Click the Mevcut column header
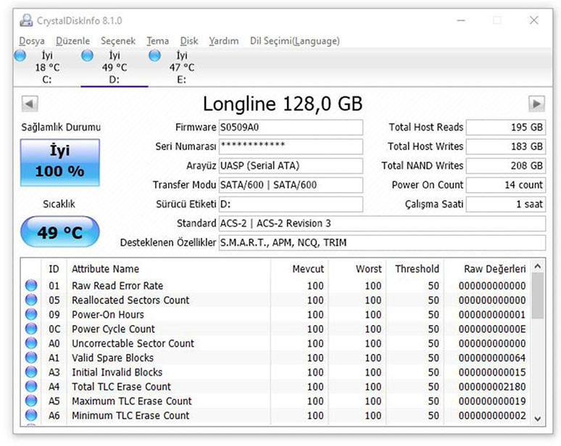Image resolution: width=561 pixels, height=446 pixels. 308,269
